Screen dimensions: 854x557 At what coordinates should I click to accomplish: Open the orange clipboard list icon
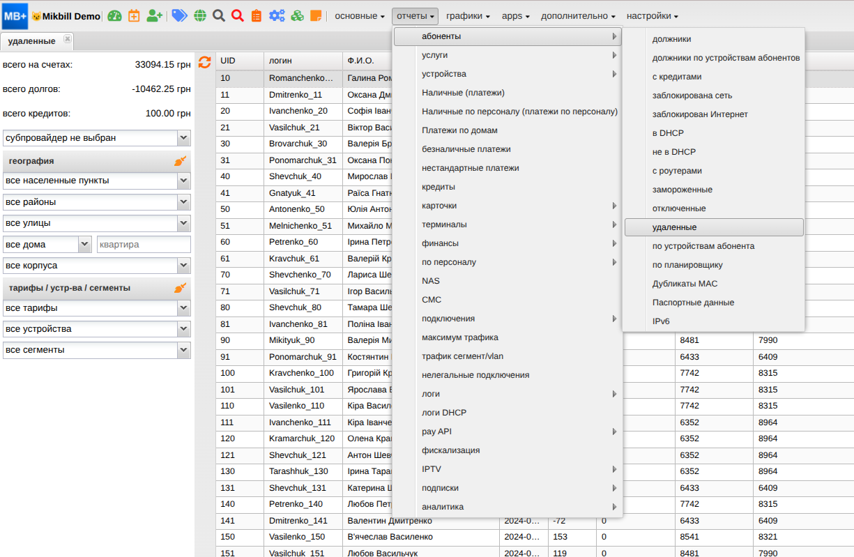[257, 15]
